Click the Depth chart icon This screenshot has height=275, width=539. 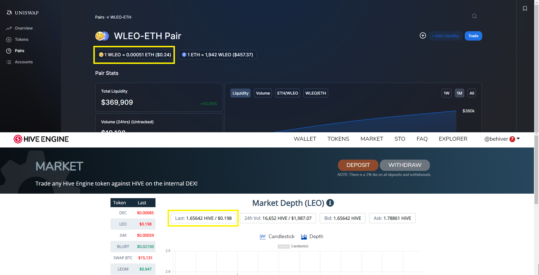(304, 236)
